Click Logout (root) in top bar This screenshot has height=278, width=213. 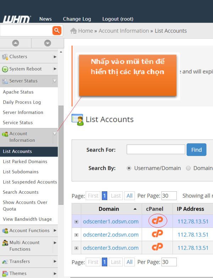tap(118, 19)
